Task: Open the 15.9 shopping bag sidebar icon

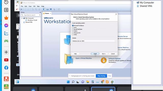Action: 6,79
